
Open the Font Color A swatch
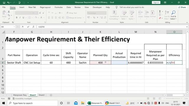[41, 18]
